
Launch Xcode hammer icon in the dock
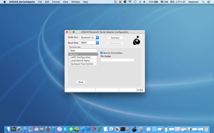click(83, 129)
